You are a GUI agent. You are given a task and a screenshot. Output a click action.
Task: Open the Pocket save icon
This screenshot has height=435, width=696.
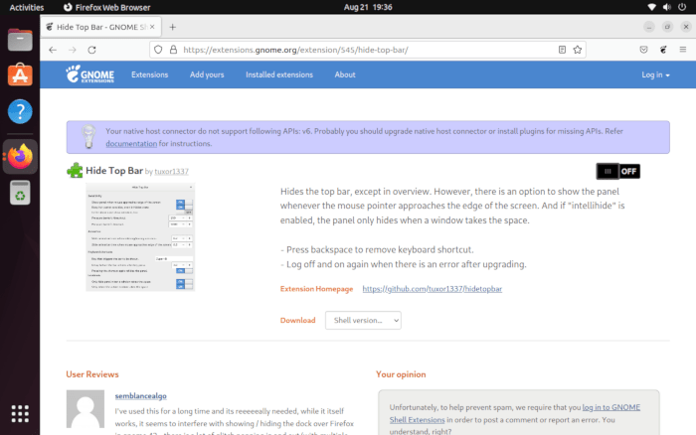[x=643, y=50]
